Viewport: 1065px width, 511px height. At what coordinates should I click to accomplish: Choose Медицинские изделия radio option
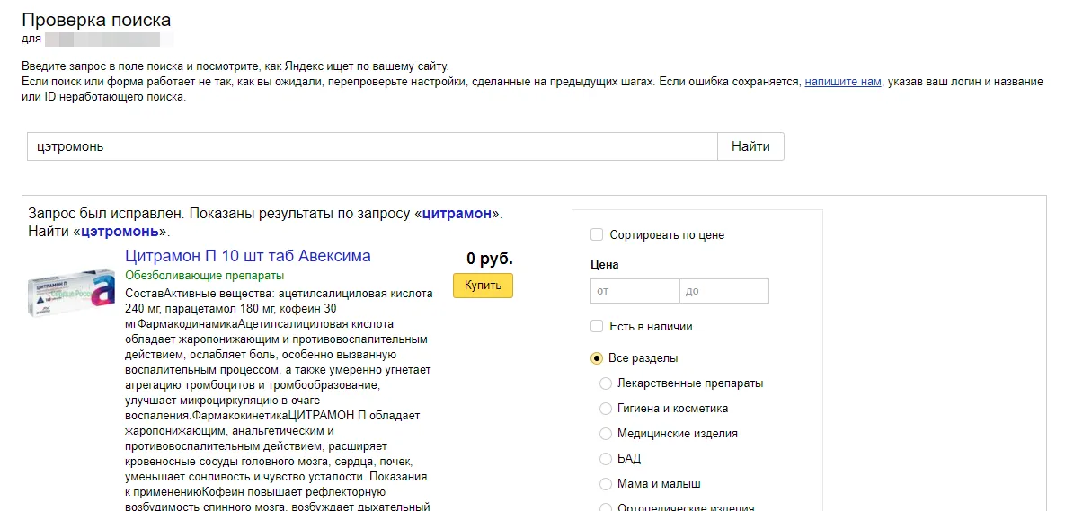(x=606, y=434)
